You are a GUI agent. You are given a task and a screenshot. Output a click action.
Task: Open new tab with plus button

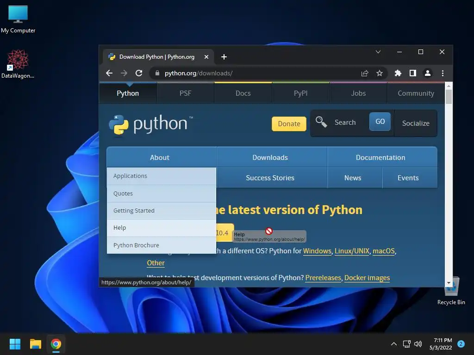click(224, 57)
